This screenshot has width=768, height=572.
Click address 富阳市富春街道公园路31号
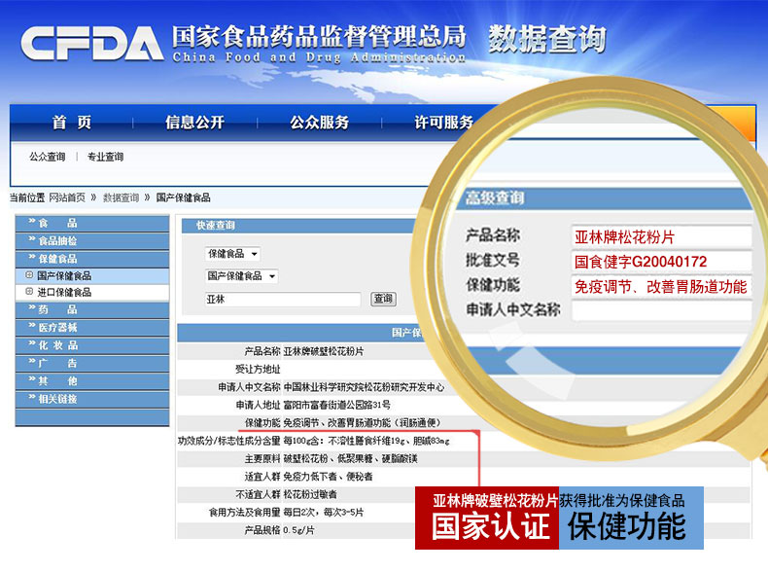tap(337, 405)
